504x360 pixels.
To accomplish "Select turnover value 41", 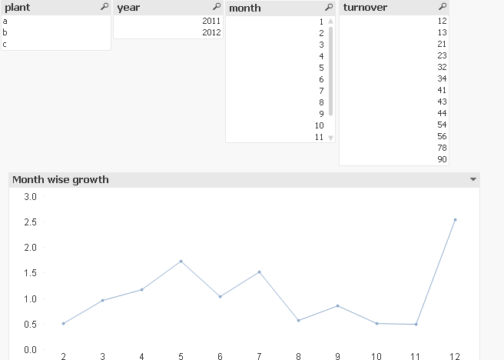I will point(394,91).
